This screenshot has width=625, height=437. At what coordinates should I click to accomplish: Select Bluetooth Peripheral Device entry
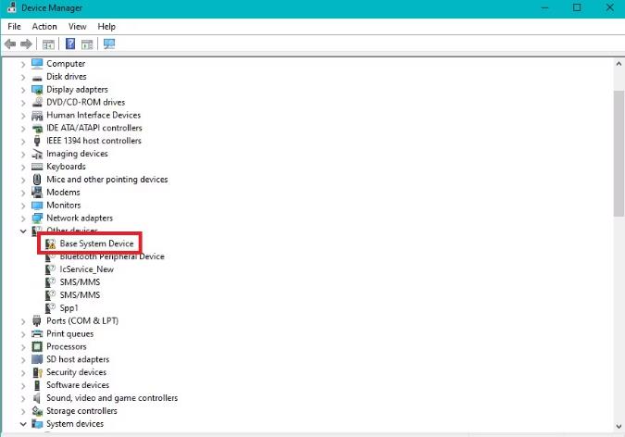[112, 256]
